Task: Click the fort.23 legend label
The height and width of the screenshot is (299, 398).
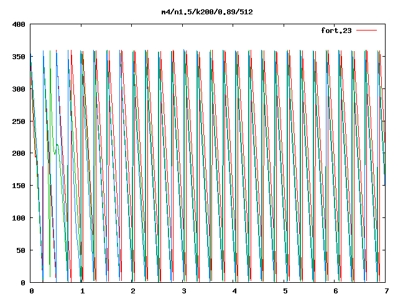Action: click(336, 31)
